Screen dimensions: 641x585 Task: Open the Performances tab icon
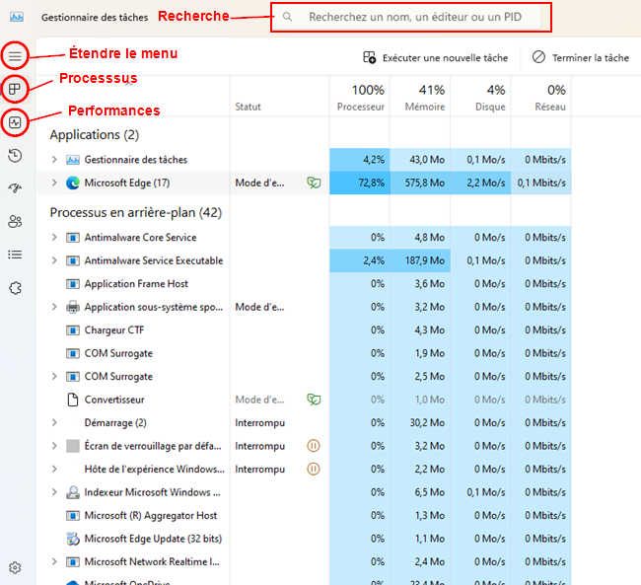15,122
